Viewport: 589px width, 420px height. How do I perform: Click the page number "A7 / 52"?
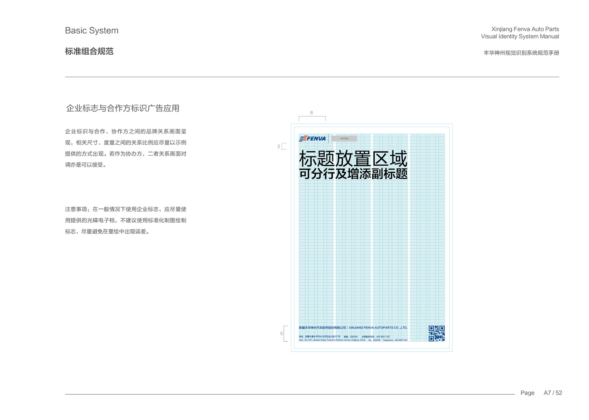pyautogui.click(x=553, y=393)
